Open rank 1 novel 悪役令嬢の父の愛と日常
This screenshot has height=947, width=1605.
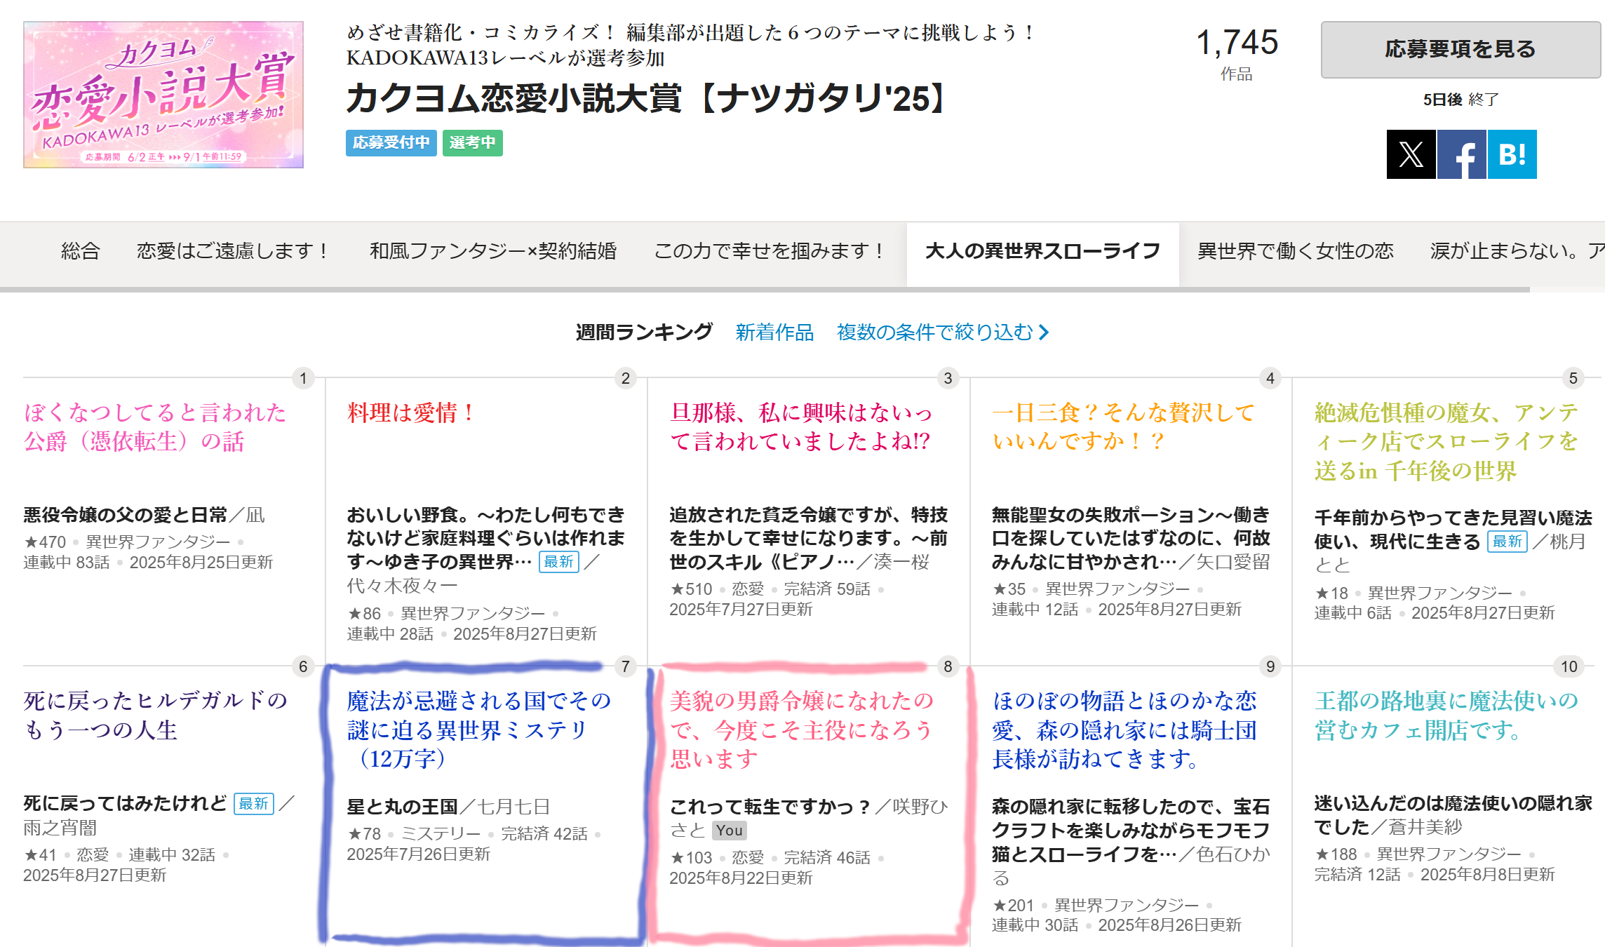(125, 516)
